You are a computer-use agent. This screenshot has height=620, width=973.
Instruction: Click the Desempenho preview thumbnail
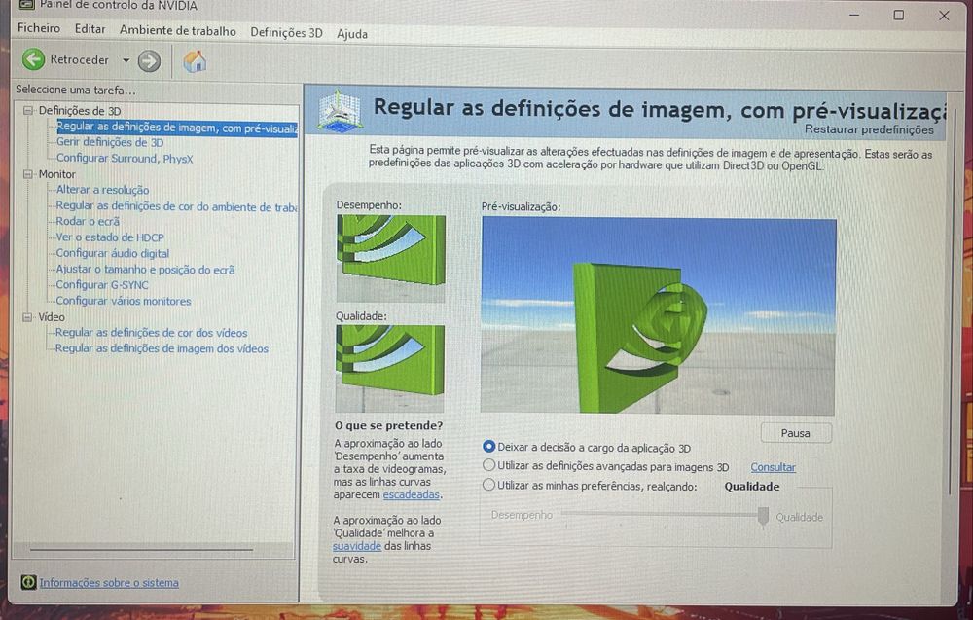tap(391, 258)
